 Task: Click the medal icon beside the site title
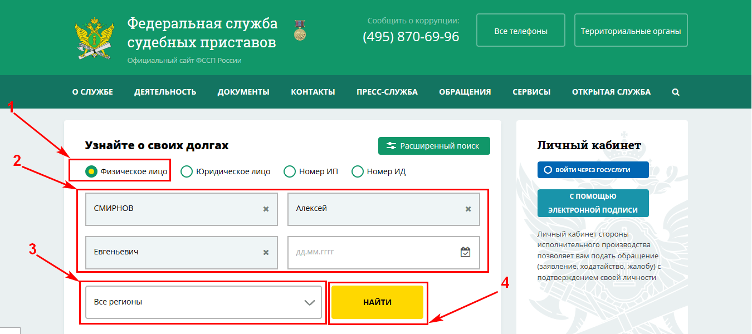(x=300, y=30)
